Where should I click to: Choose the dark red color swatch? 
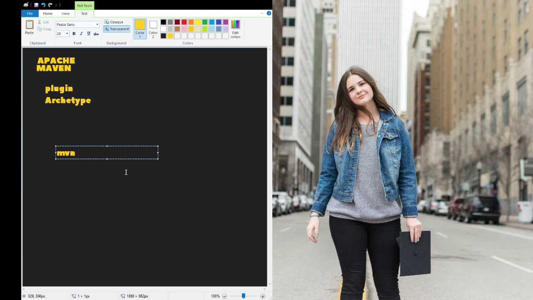tap(177, 22)
